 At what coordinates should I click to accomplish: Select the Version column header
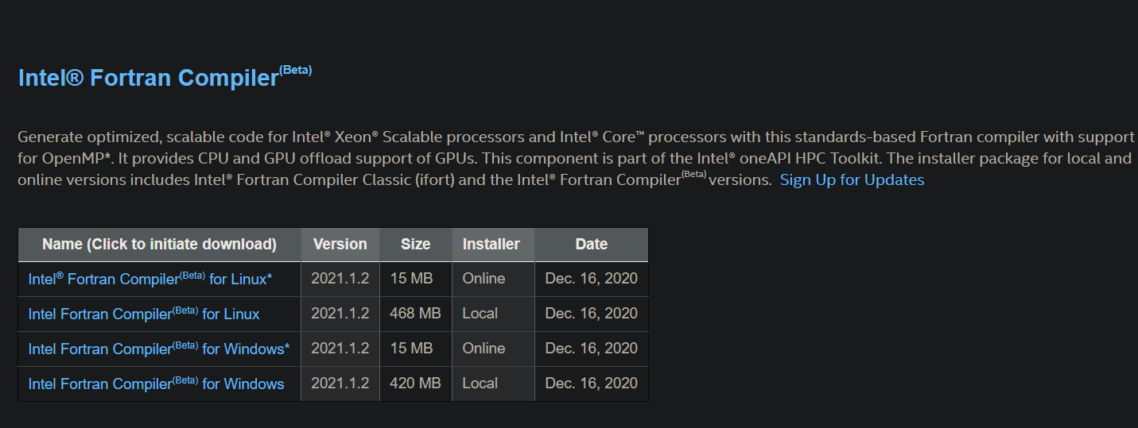pos(340,245)
